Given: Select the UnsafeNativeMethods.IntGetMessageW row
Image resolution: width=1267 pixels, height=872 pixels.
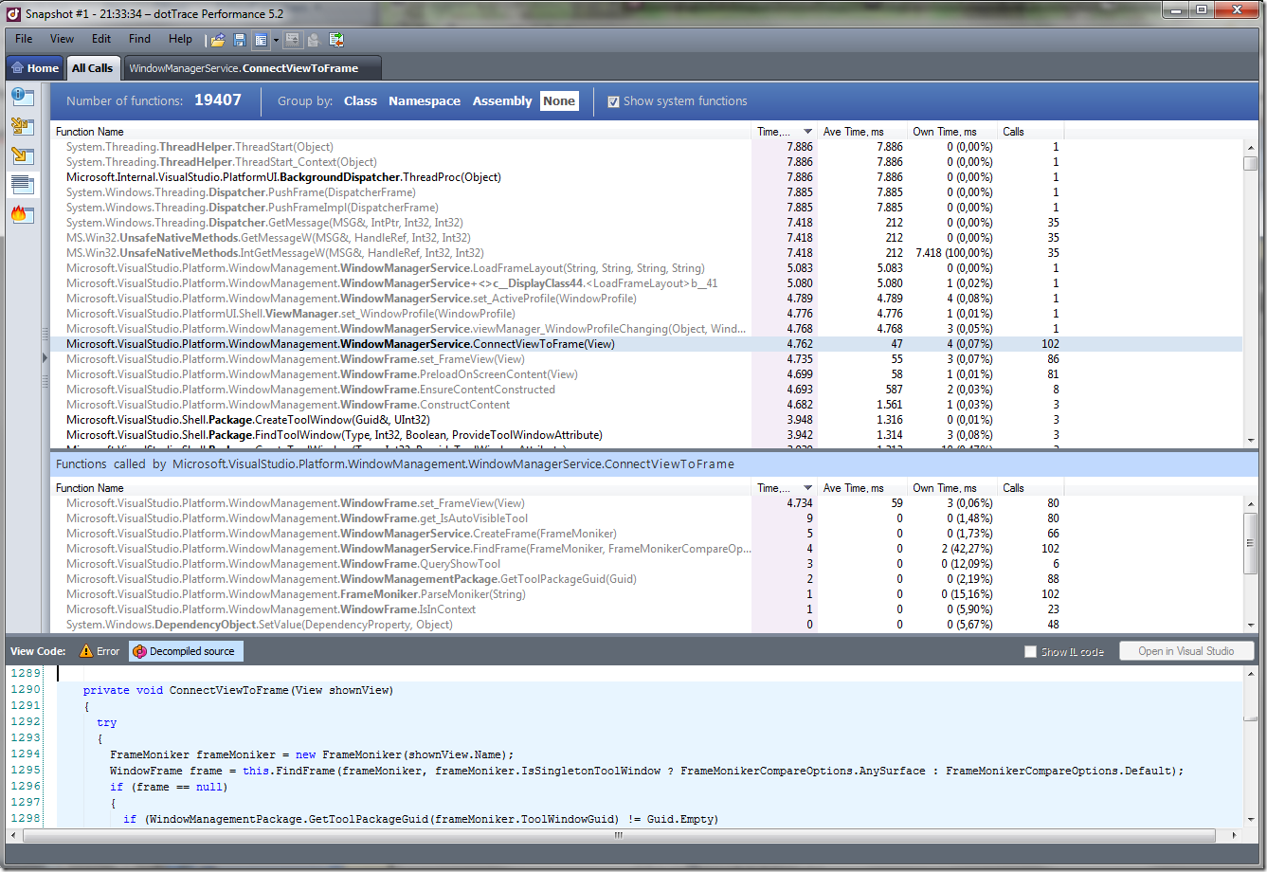Looking at the screenshot, I should [x=647, y=253].
